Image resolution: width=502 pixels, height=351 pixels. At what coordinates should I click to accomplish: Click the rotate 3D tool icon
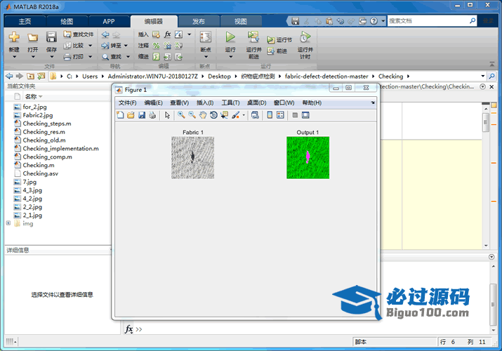coord(213,115)
